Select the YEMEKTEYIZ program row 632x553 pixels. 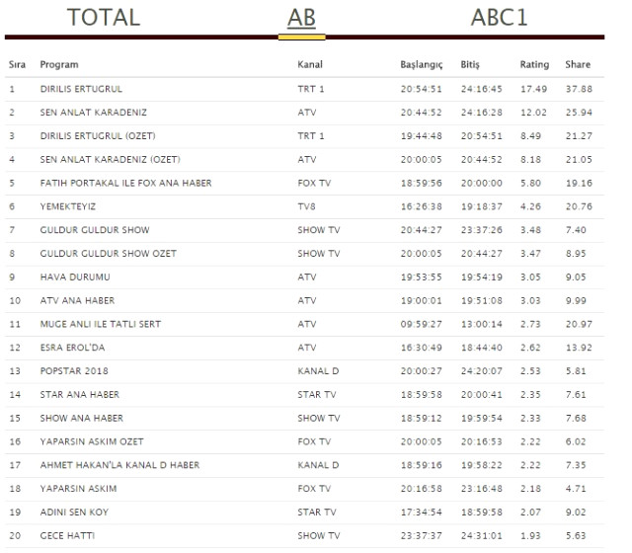304,206
